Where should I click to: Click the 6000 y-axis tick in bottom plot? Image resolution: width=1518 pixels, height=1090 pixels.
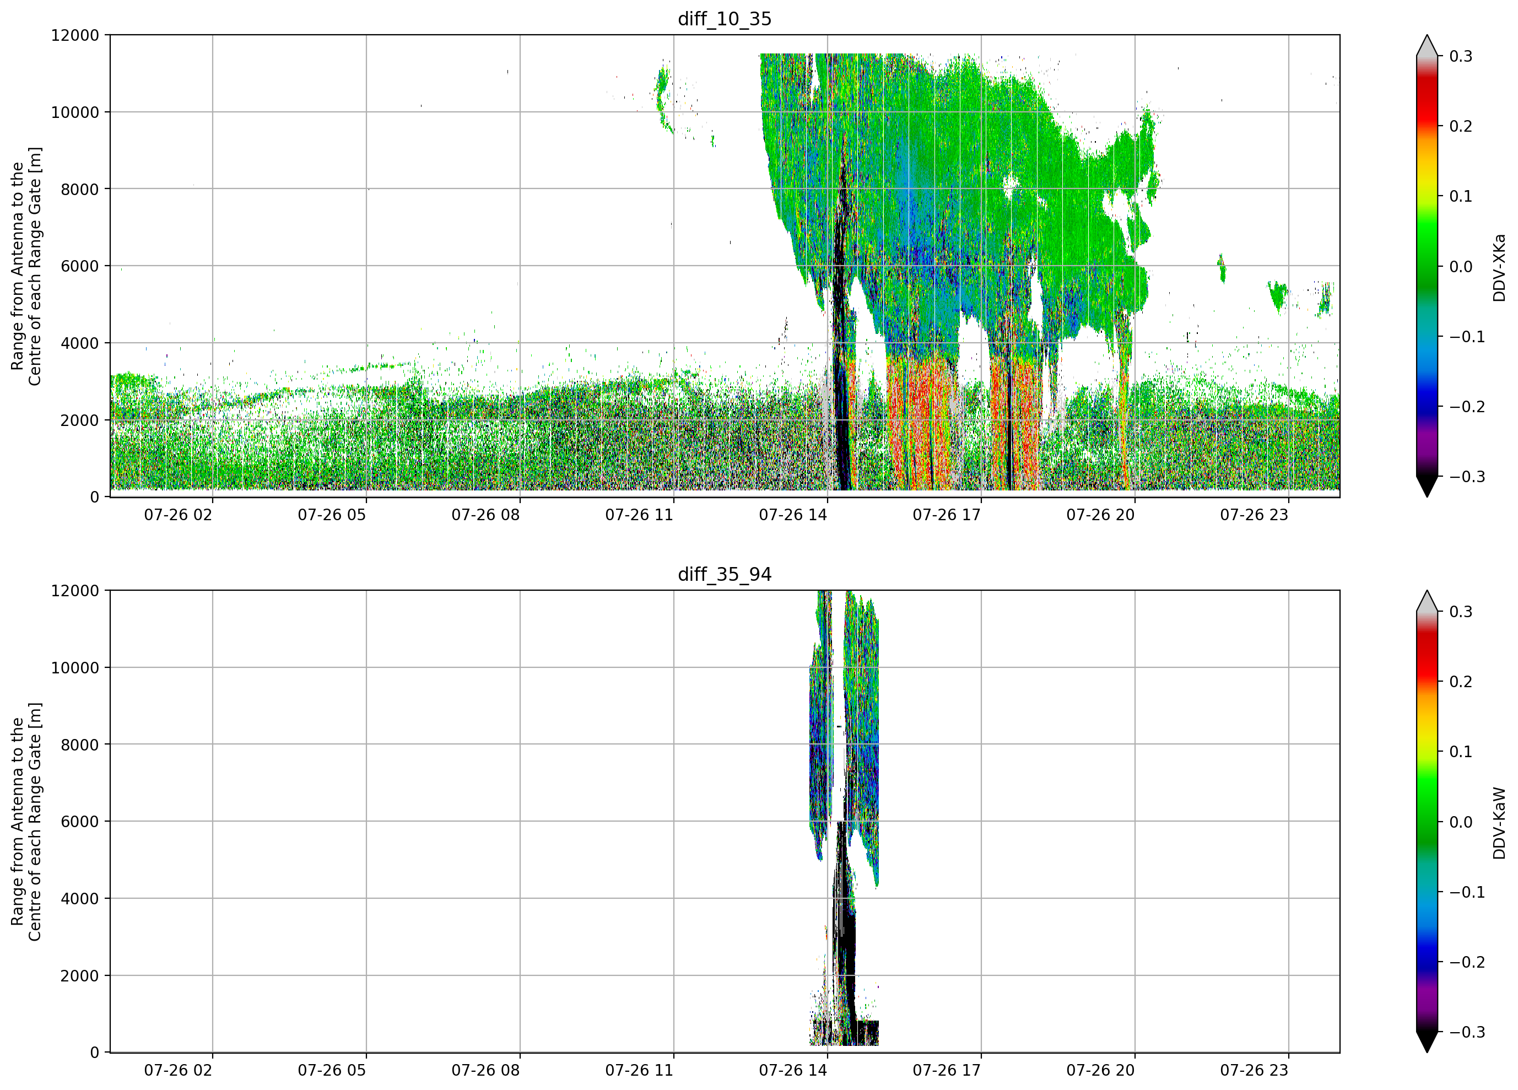(80, 822)
